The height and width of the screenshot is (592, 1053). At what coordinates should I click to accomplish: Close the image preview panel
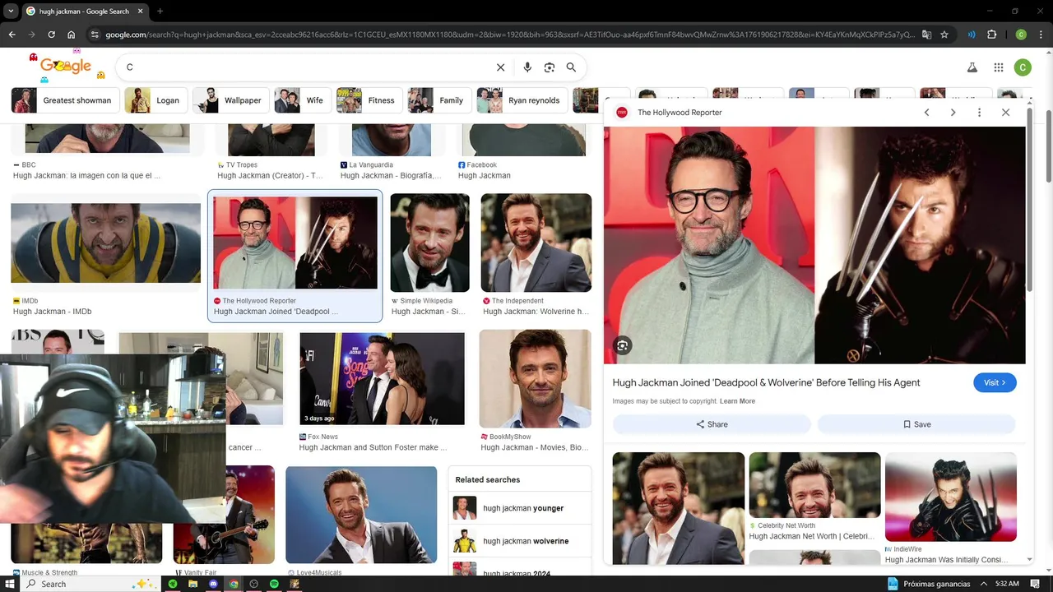(1005, 113)
